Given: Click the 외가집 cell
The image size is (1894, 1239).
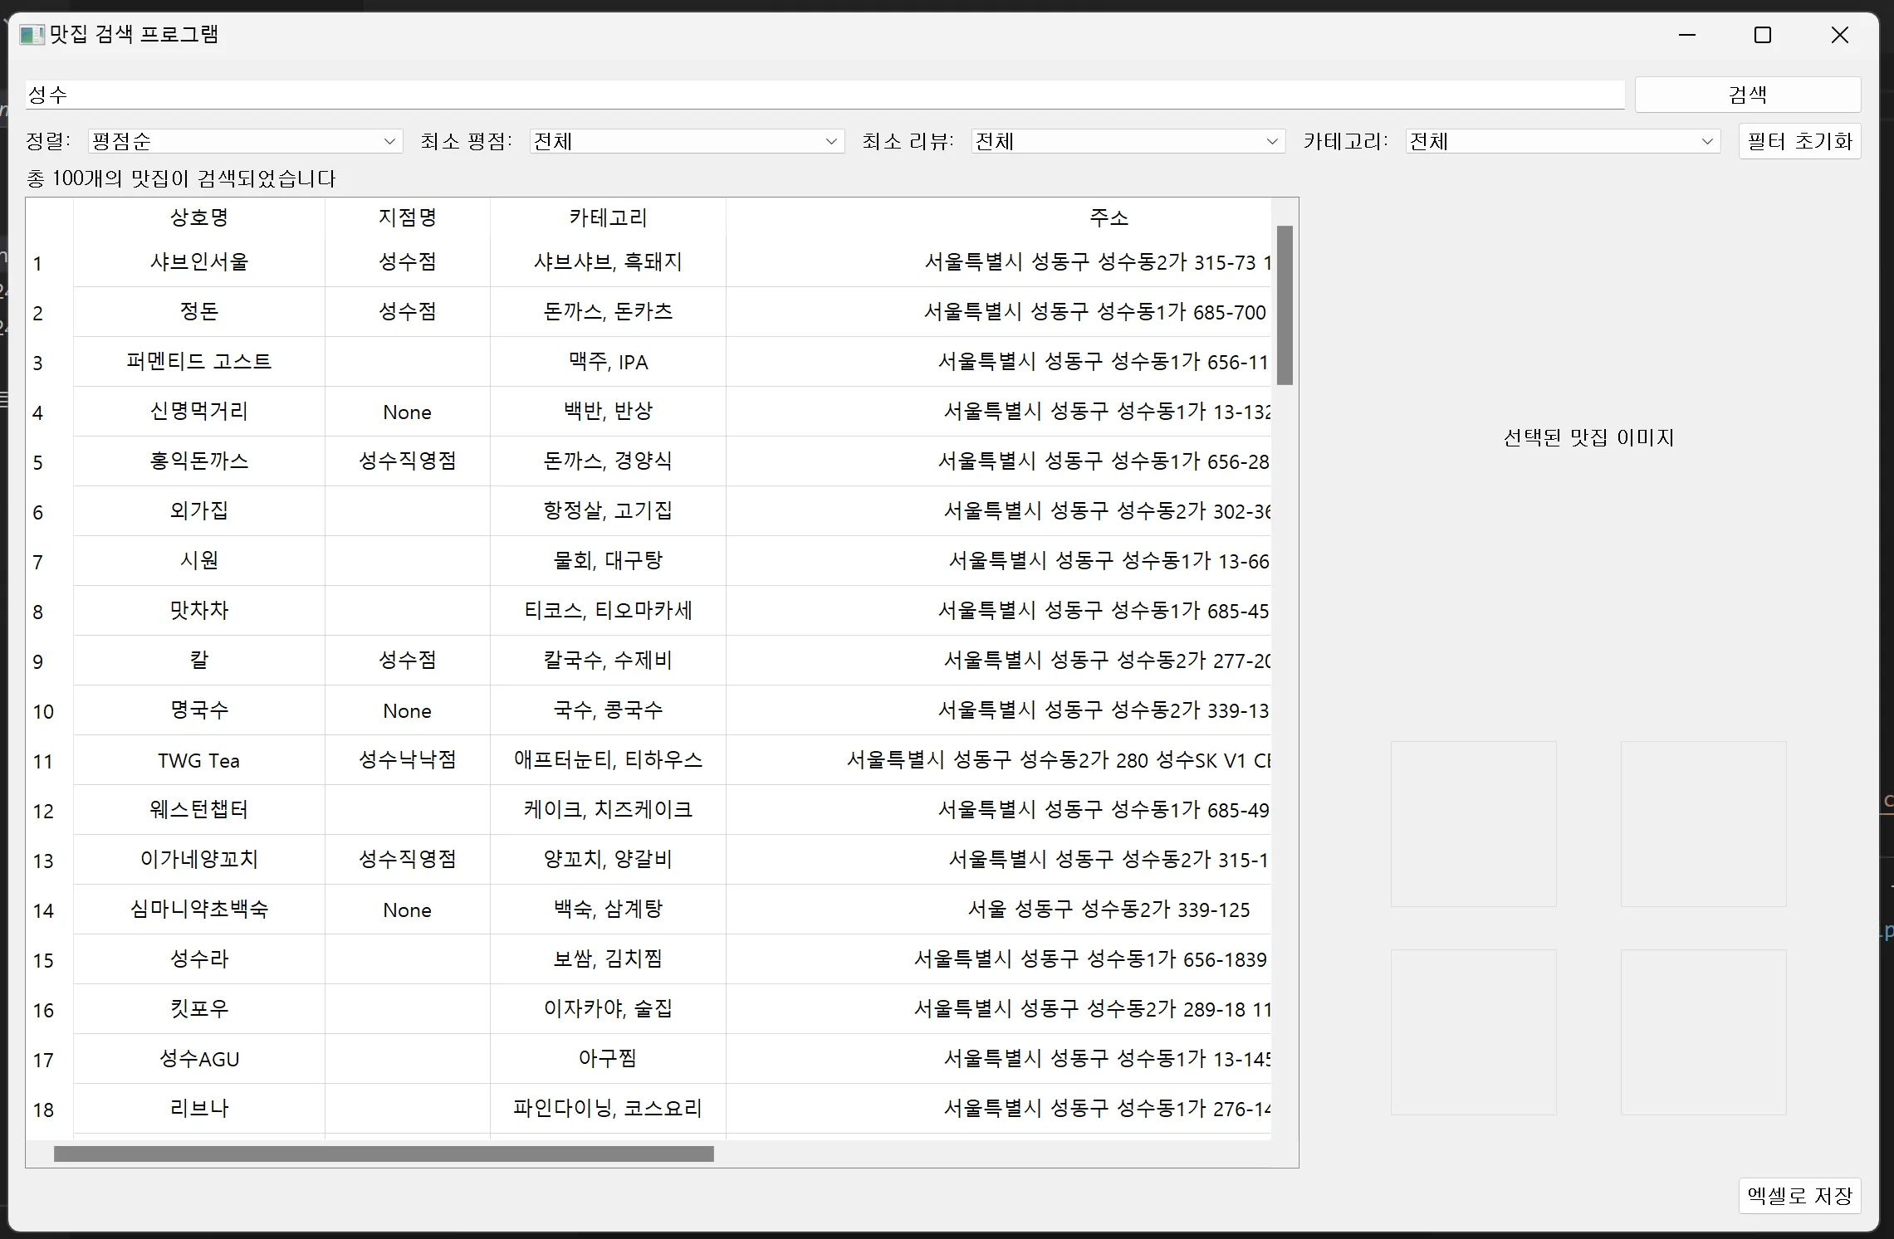Looking at the screenshot, I should [x=199, y=511].
